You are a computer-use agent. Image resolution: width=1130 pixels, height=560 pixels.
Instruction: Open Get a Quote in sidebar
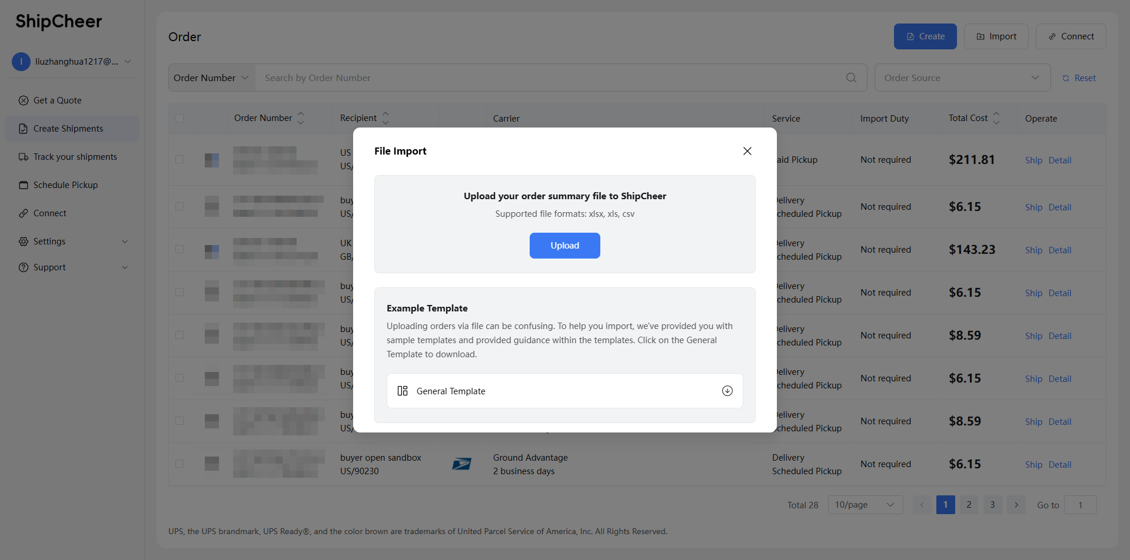57,100
